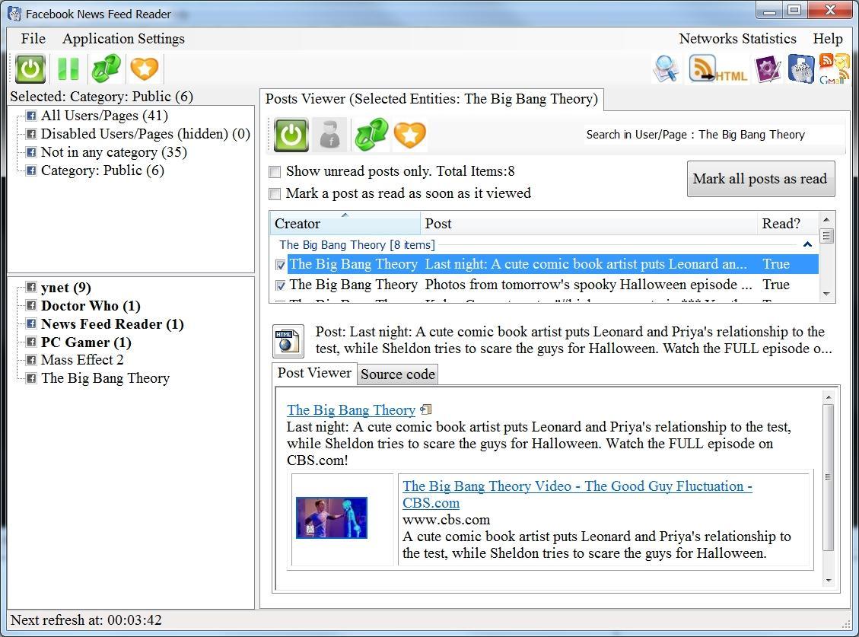Click Facebook icon beside PC Gamer (1)
859x637 pixels.
click(31, 342)
